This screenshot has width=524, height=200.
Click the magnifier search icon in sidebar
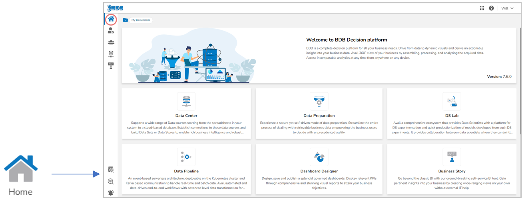coord(111,182)
